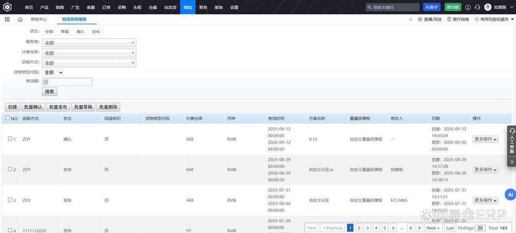This screenshot has height=233, width=516.
Task: Click the ERP hexagon logo icon
Action: pyautogui.click(x=7, y=7)
